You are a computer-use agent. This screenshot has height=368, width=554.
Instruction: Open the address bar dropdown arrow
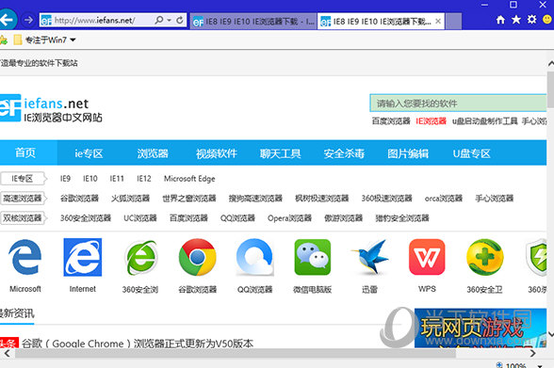point(170,20)
